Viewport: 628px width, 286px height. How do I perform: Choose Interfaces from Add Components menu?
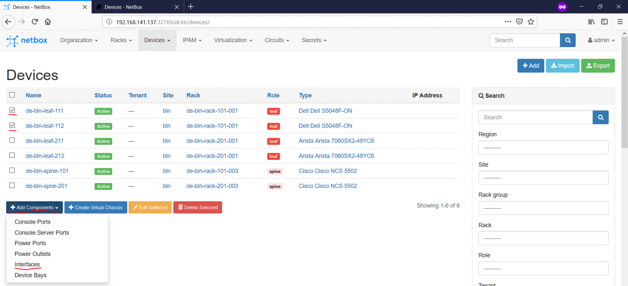(x=27, y=265)
